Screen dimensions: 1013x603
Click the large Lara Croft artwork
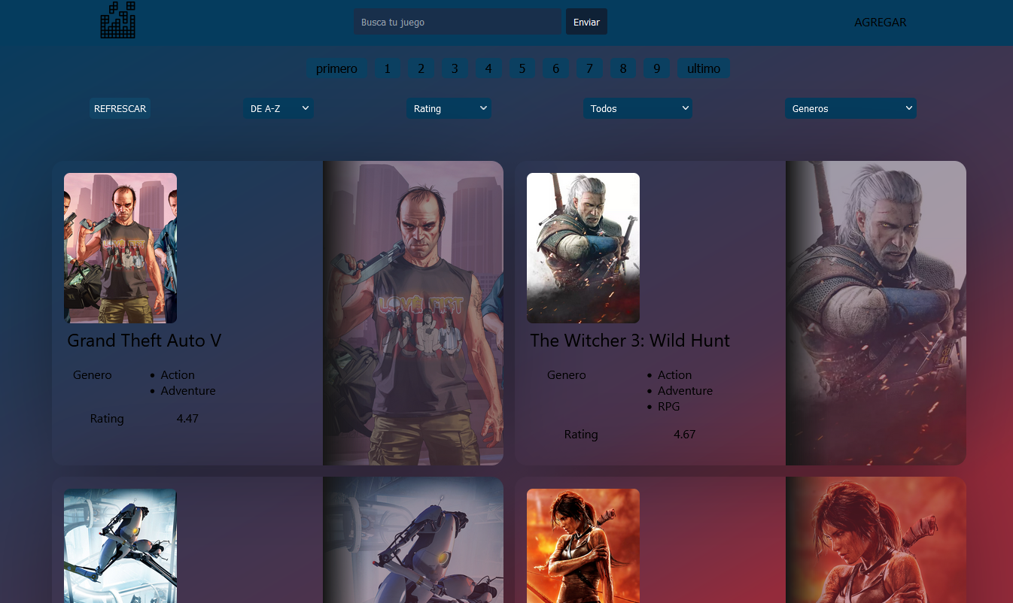(876, 540)
